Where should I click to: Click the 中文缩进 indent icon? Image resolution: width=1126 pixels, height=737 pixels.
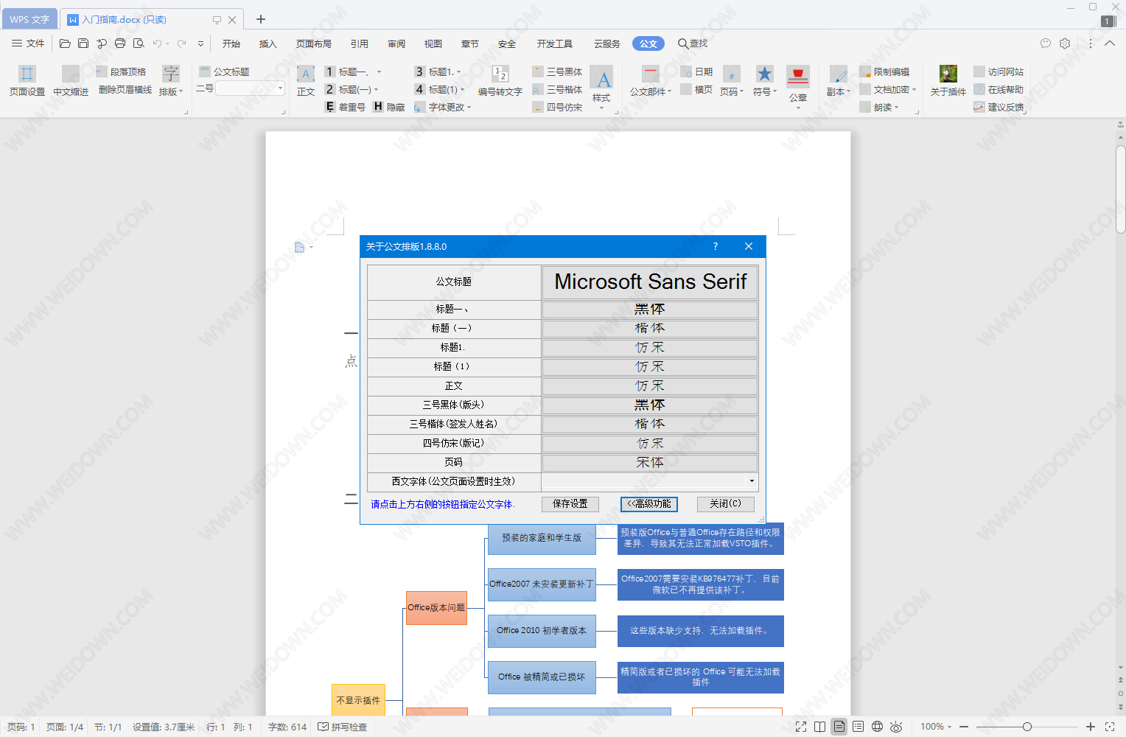[x=71, y=80]
